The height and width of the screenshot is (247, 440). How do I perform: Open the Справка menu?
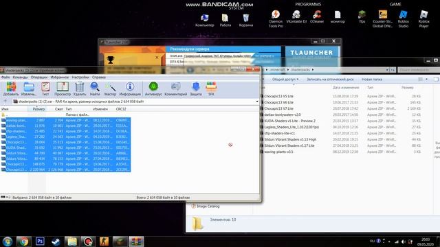99,77
